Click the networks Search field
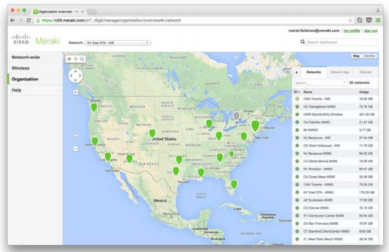 tap(320, 82)
